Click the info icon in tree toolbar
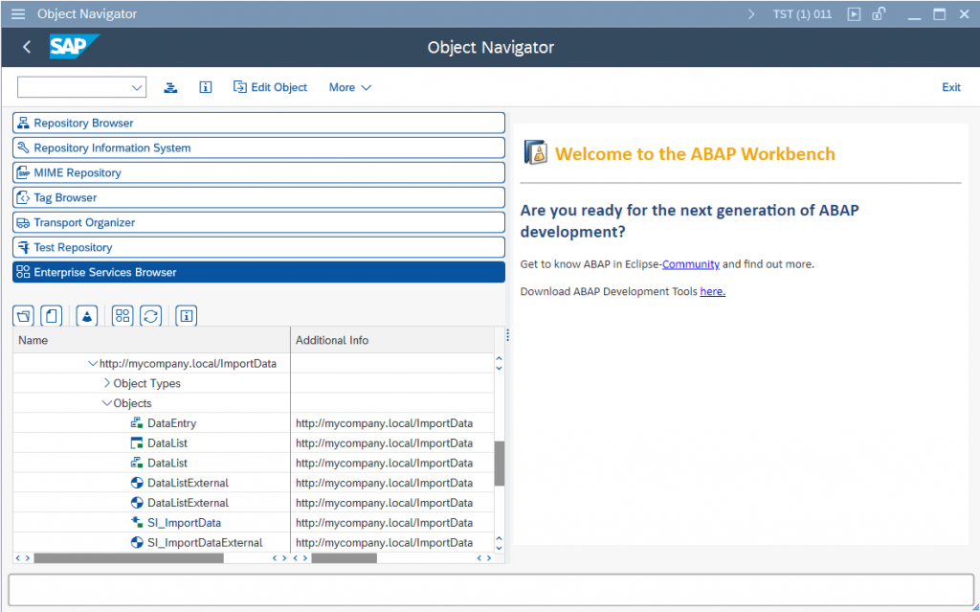 187,315
